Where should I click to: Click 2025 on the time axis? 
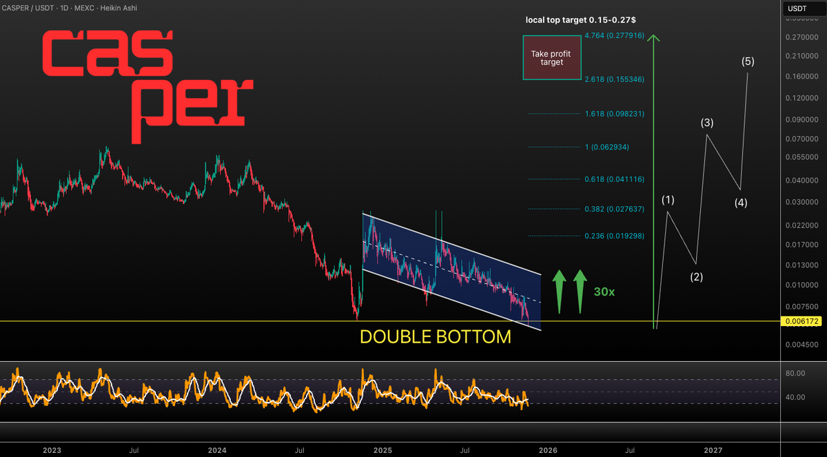(x=382, y=449)
